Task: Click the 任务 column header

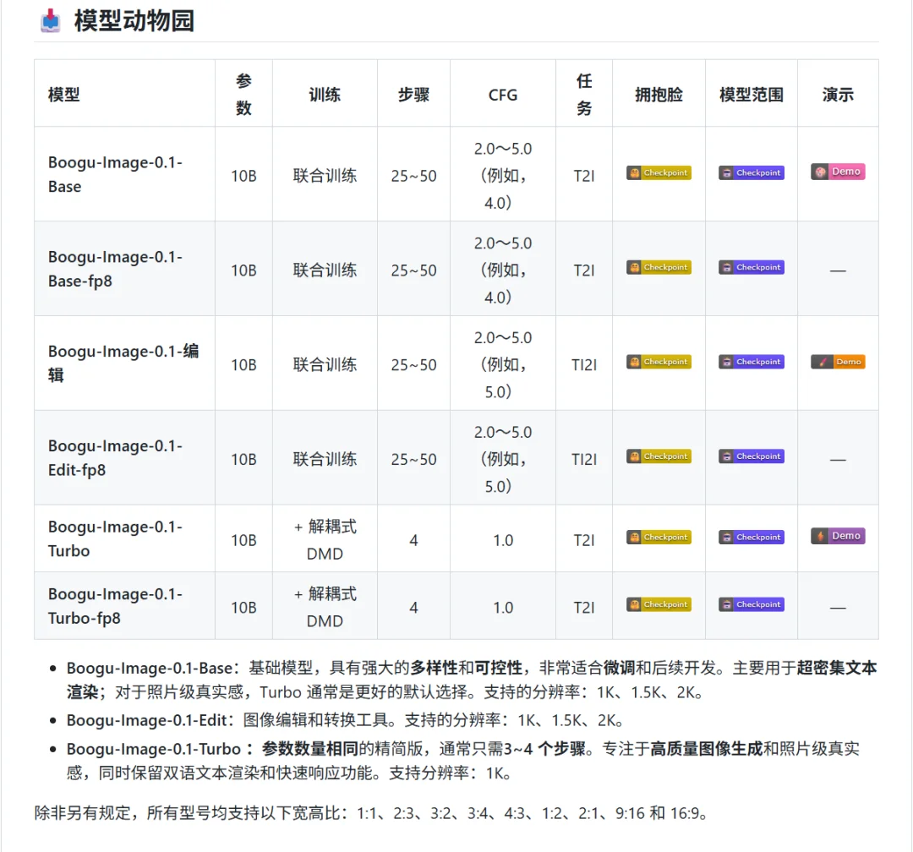Action: pos(584,95)
